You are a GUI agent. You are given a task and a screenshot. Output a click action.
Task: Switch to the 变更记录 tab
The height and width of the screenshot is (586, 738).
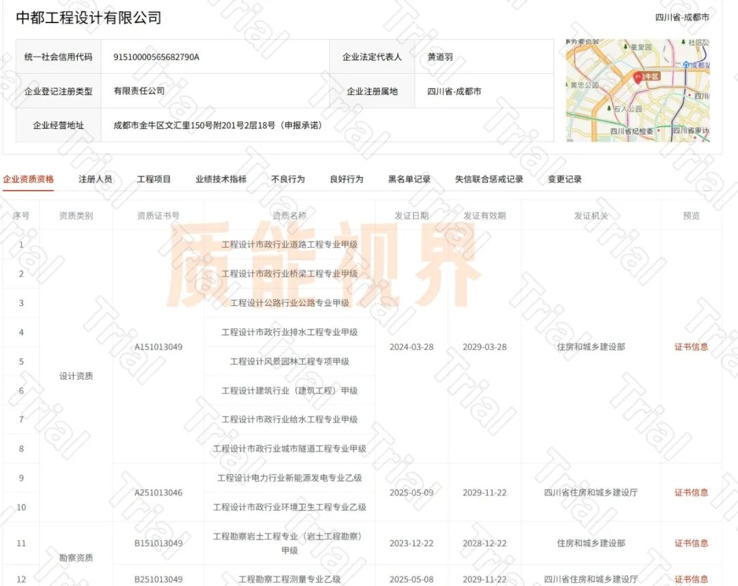click(x=564, y=180)
